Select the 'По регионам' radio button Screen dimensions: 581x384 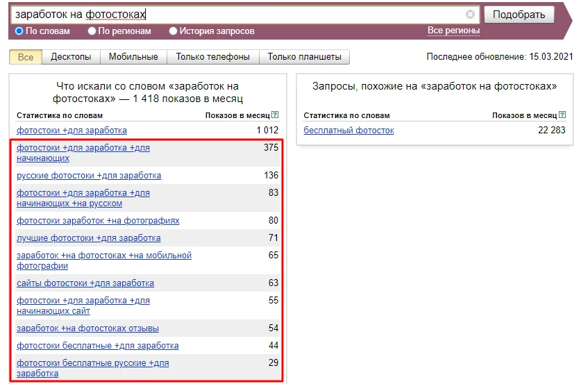92,31
